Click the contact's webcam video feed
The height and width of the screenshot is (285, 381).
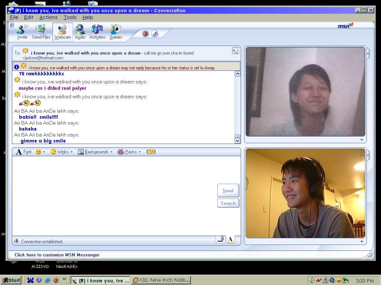pyautogui.click(x=305, y=92)
